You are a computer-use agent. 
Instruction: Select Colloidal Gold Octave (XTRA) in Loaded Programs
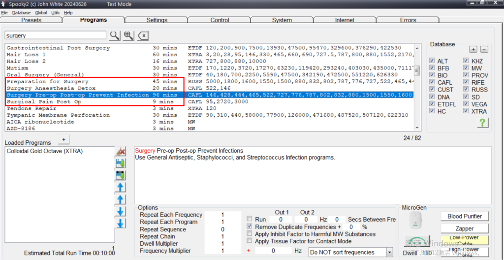(x=45, y=151)
